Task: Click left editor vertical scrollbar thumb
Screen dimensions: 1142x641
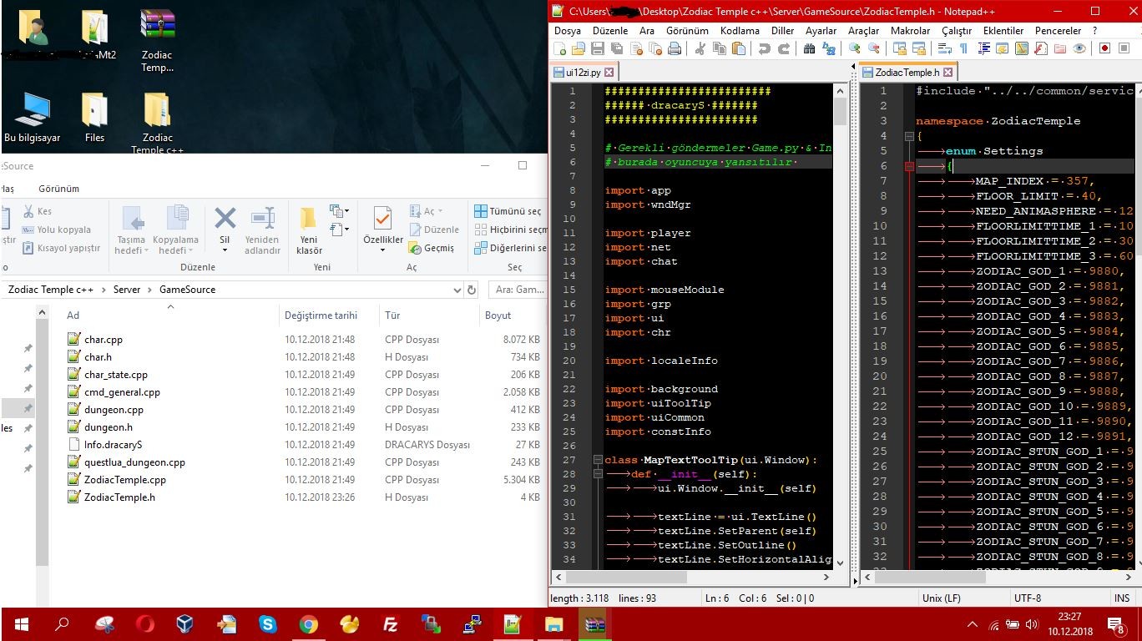Action: (x=840, y=111)
